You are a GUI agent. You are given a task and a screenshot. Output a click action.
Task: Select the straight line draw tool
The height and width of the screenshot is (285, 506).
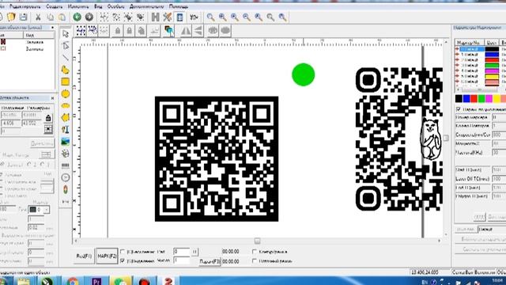tap(66, 58)
